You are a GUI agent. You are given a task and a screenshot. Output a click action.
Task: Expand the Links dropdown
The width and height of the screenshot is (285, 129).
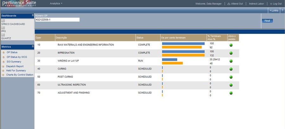pos(274,10)
